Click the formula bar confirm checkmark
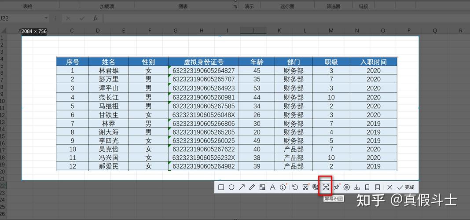This screenshot has height=220, width=470. click(82, 18)
